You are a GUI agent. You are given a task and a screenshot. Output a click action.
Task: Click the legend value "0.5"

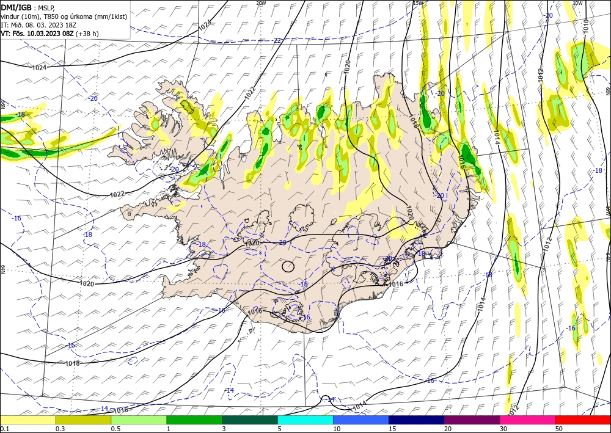115,429
